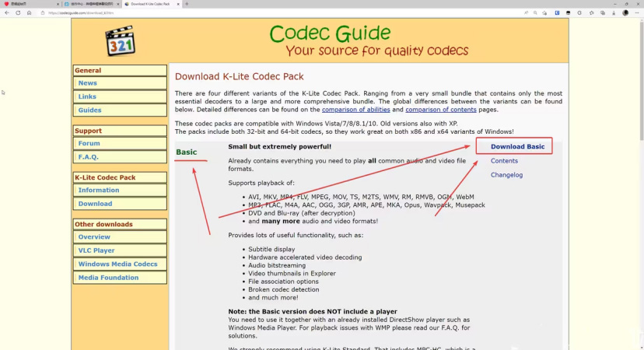The height and width of the screenshot is (350, 644).
Task: Select F.A.Q. under the Support section
Action: click(x=88, y=157)
